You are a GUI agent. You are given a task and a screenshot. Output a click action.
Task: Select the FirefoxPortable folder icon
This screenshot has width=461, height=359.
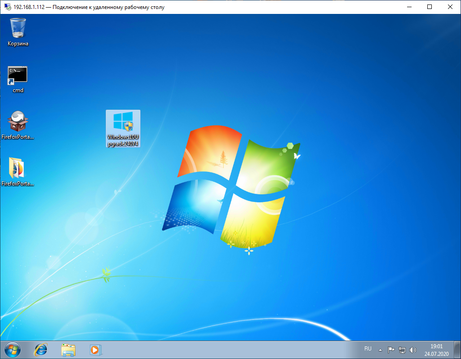18,172
